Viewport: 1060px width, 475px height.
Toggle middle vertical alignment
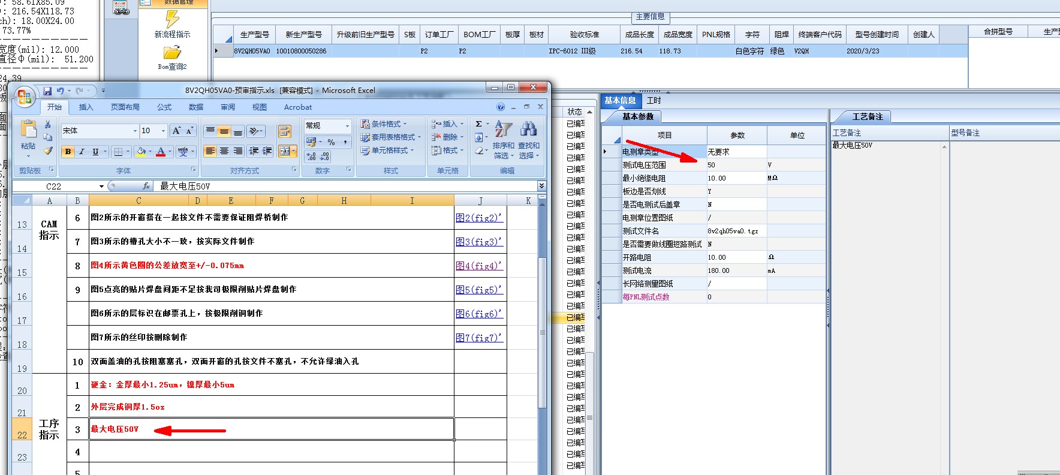point(224,131)
